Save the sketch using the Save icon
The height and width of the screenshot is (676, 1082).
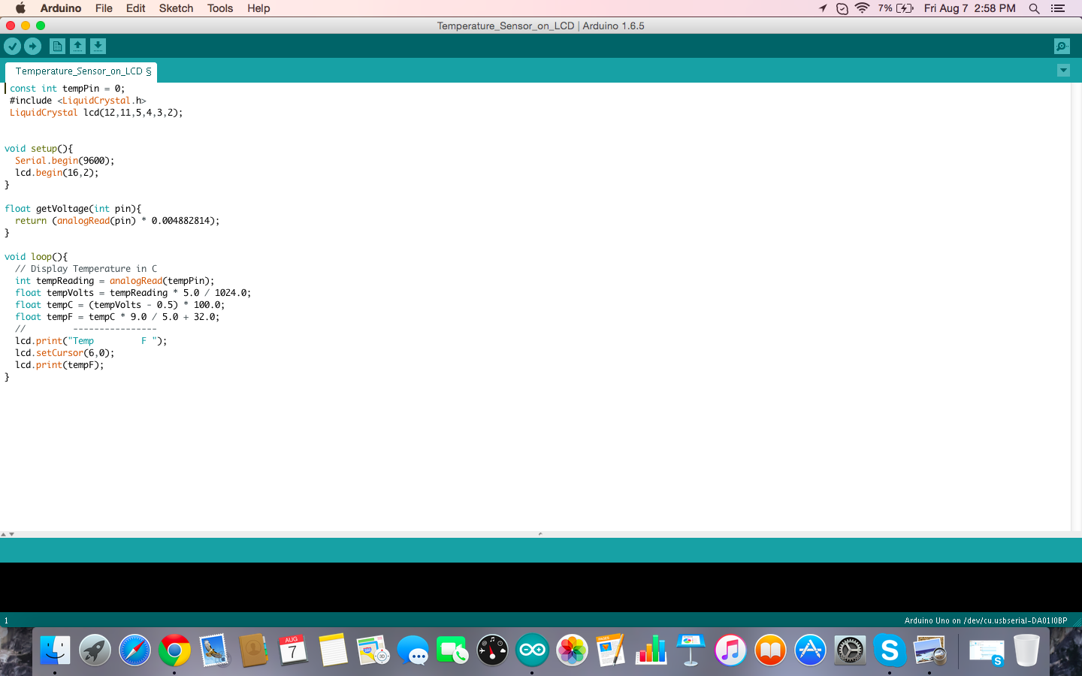pyautogui.click(x=98, y=46)
